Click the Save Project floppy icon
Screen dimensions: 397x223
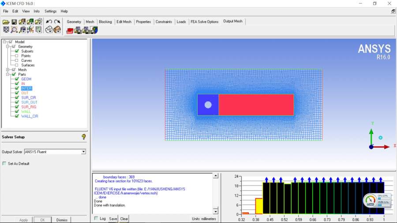pos(14,22)
